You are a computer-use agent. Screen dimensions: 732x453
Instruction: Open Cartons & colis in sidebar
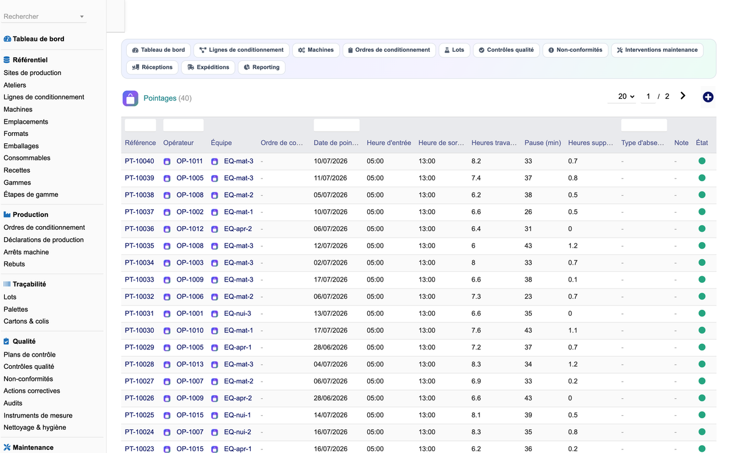coord(26,321)
